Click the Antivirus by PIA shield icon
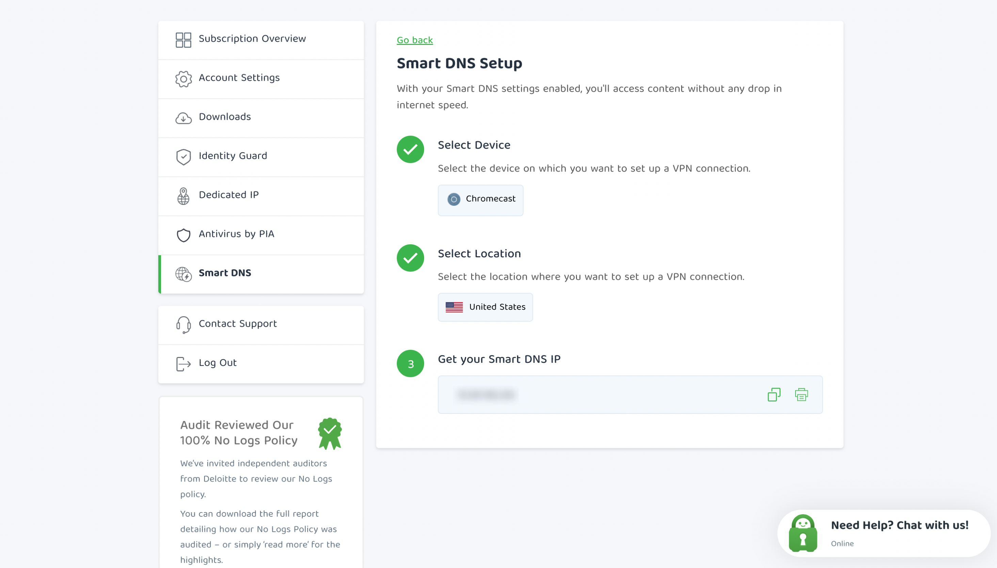This screenshot has width=997, height=568. point(183,235)
